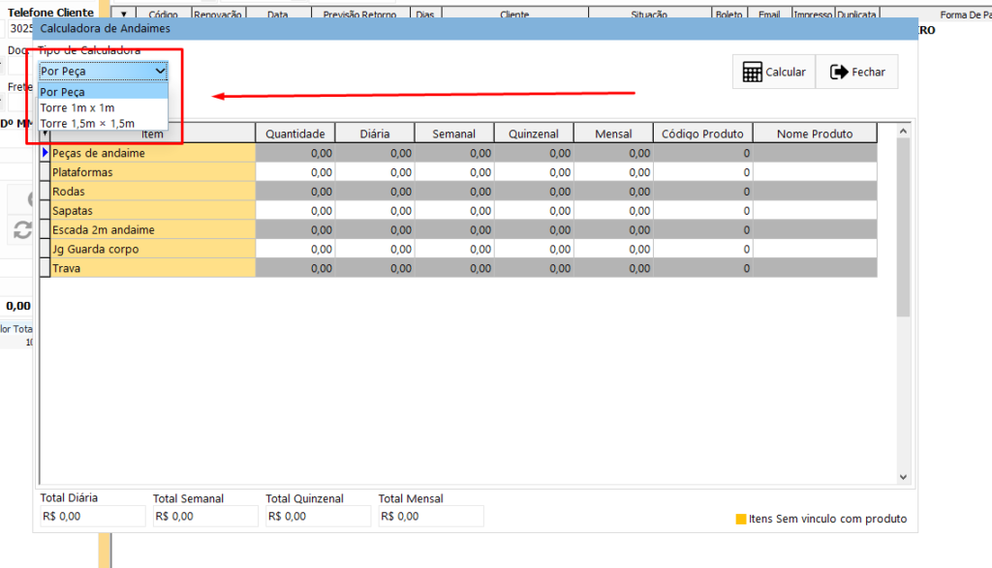
Task: Click the Nome Produto cell for Peças de andaime
Action: (x=815, y=153)
